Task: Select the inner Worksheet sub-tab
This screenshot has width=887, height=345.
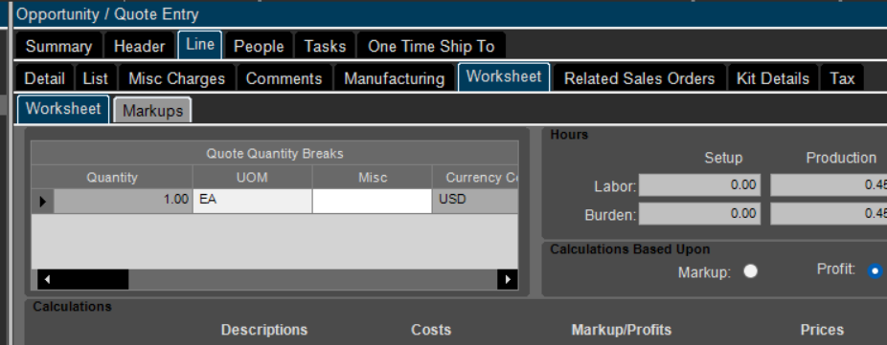Action: pyautogui.click(x=63, y=109)
